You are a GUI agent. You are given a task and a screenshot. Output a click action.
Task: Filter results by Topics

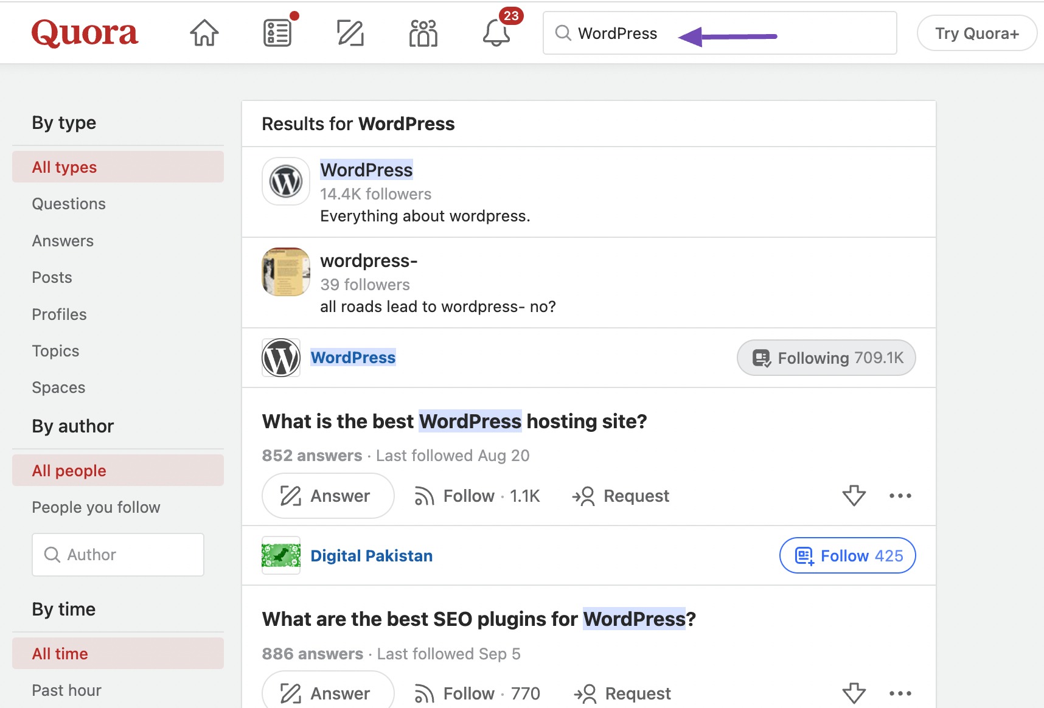[55, 351]
